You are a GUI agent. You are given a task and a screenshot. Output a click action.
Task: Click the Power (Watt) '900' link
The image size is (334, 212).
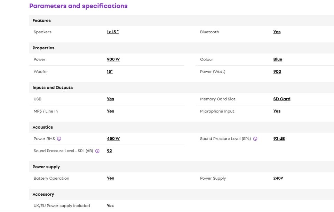[x=277, y=72]
